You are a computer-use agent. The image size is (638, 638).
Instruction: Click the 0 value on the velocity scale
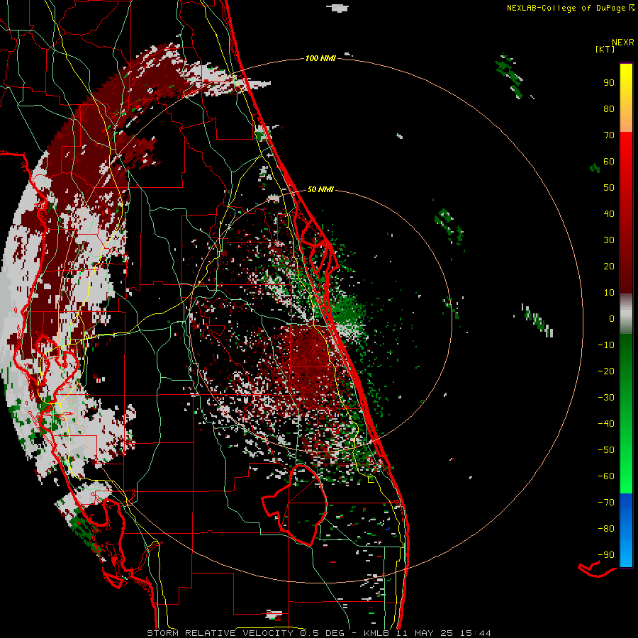pyautogui.click(x=612, y=318)
